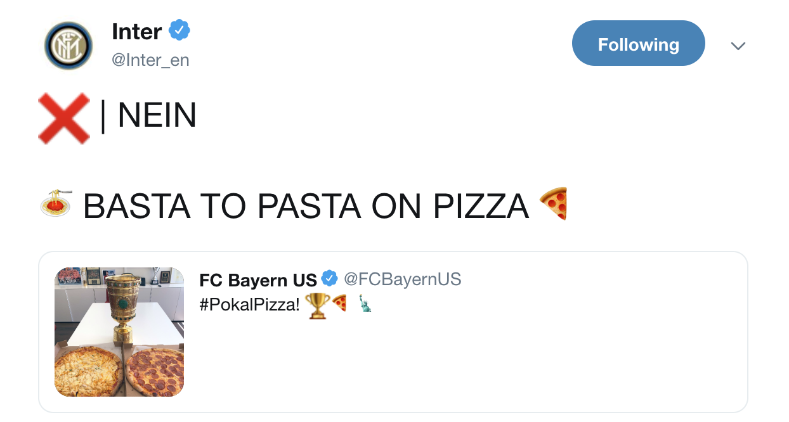Click the @FCBayernUS handle

click(402, 279)
